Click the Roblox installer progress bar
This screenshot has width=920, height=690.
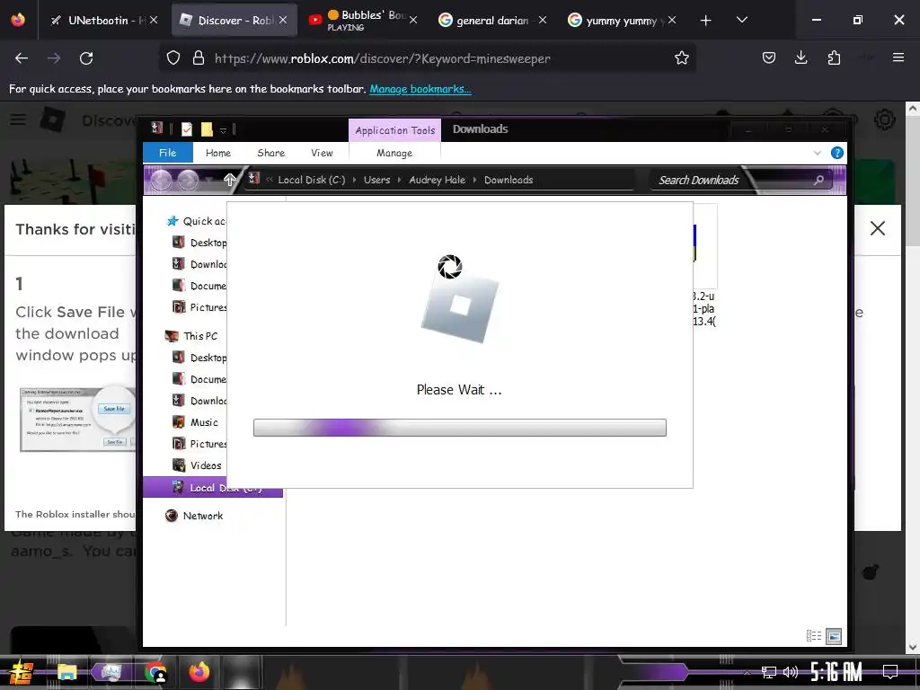(x=459, y=428)
